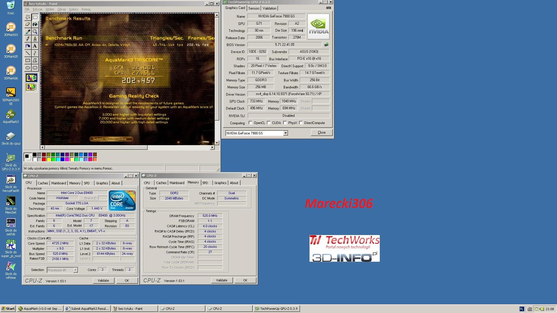This screenshot has height=313, width=557.
Task: Click Validate in right CPU-Z memory window
Action: (222, 280)
